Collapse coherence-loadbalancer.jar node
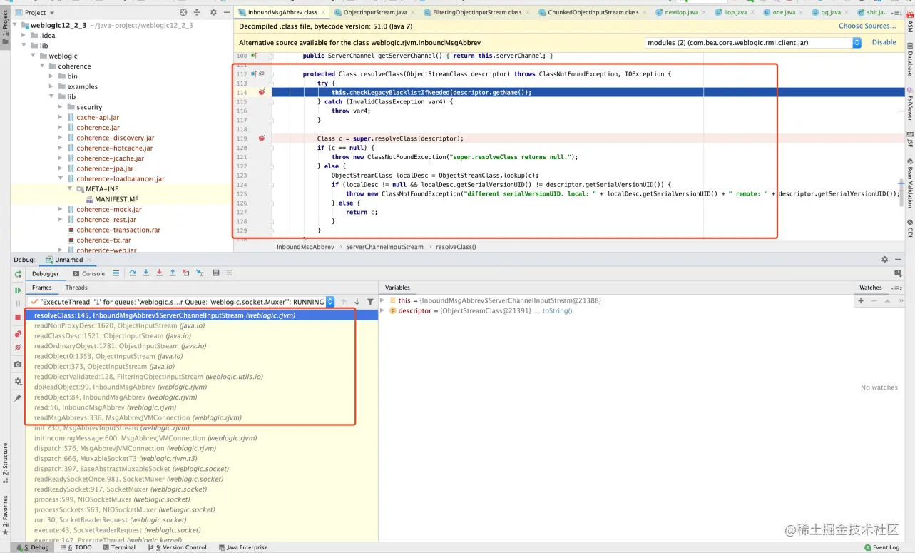 click(61, 178)
